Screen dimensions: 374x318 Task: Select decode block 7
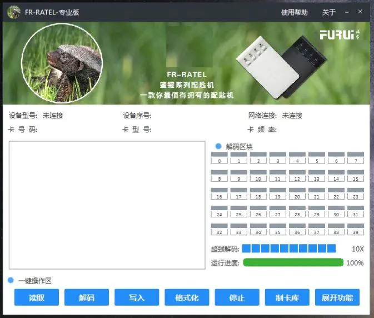pyautogui.click(x=356, y=158)
